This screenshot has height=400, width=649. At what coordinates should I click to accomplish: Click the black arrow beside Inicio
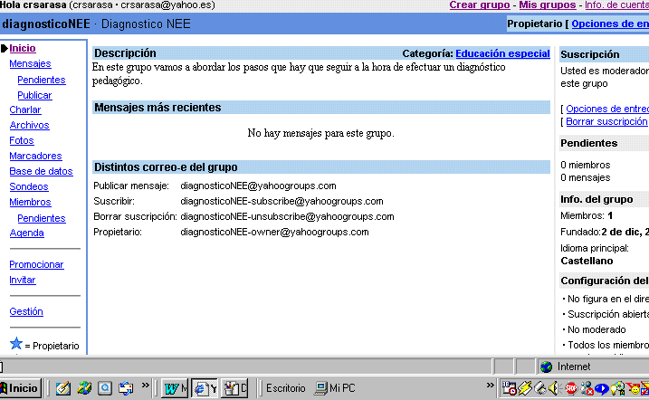coord(5,48)
